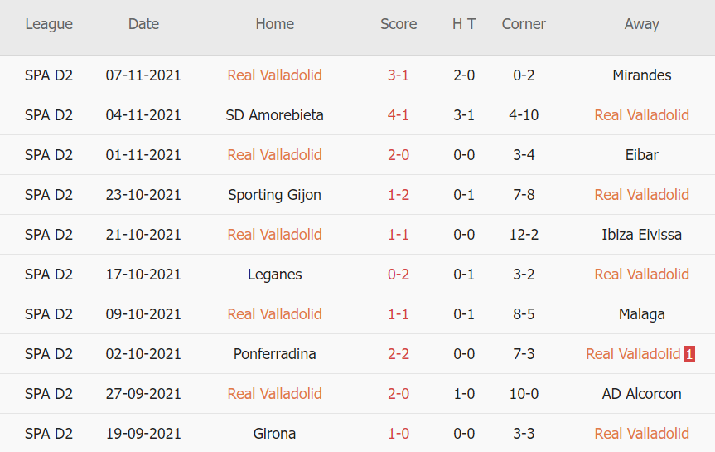
Task: Select the Eibar away team
Action: click(x=641, y=155)
